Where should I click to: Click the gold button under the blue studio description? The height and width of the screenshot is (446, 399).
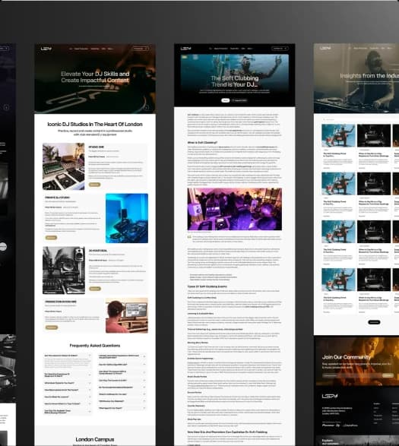point(51,238)
